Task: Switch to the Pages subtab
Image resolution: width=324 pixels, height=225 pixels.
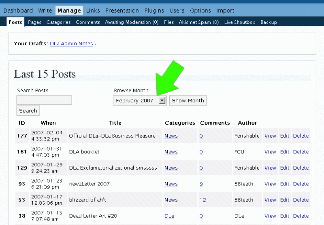Action: click(34, 22)
